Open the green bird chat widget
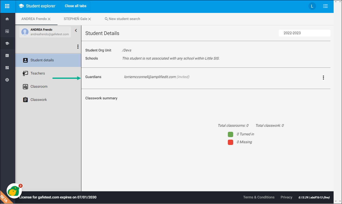This screenshot has width=342, height=204. click(14, 191)
